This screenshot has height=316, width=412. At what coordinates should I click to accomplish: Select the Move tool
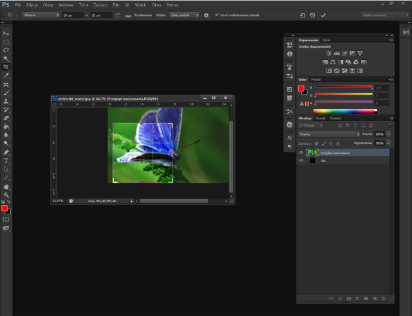[6, 33]
